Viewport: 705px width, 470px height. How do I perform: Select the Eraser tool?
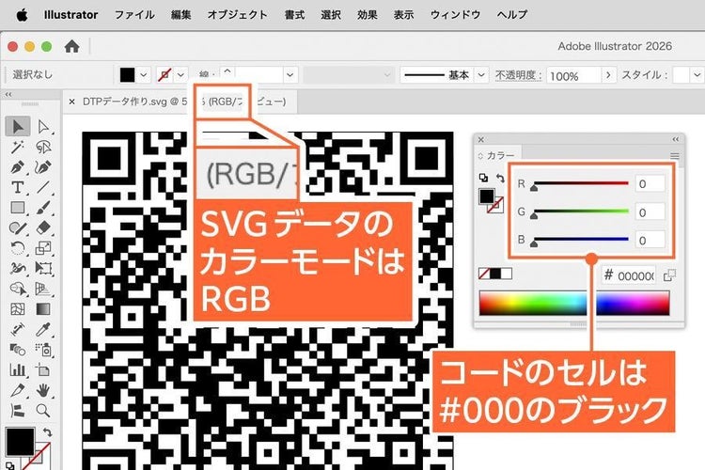[43, 227]
